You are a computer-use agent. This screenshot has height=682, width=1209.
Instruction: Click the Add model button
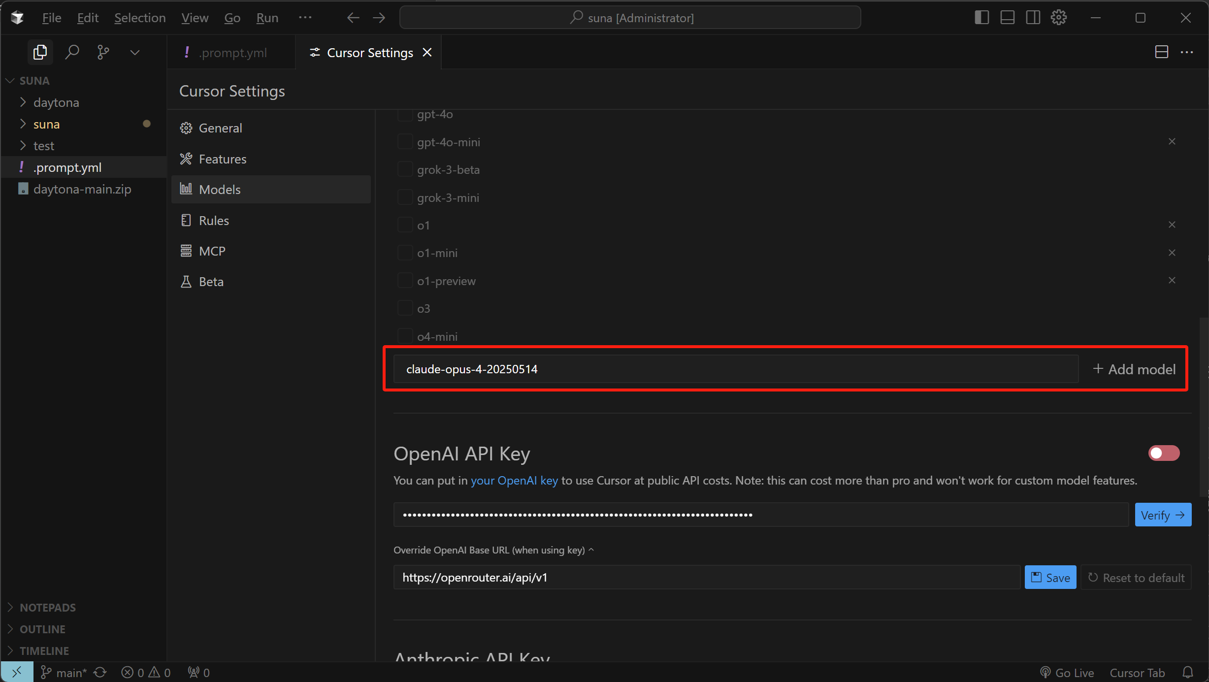coord(1134,369)
